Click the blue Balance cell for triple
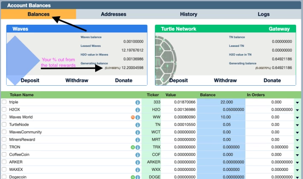Image resolution: width=303 pixels, height=179 pixels. (x=221, y=102)
